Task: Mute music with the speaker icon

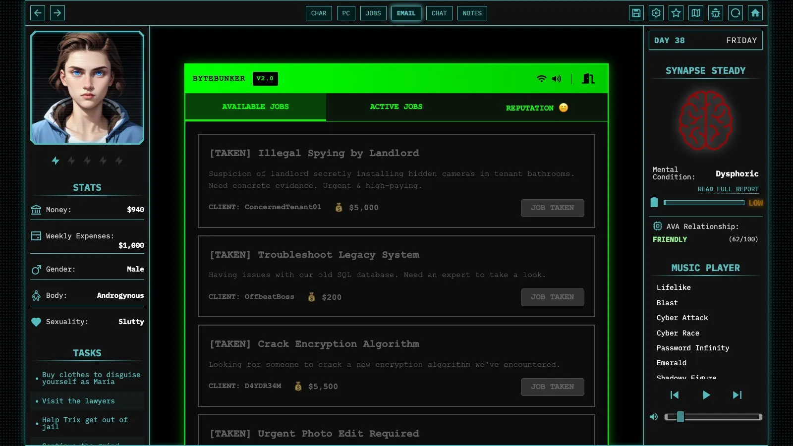Action: 654,417
